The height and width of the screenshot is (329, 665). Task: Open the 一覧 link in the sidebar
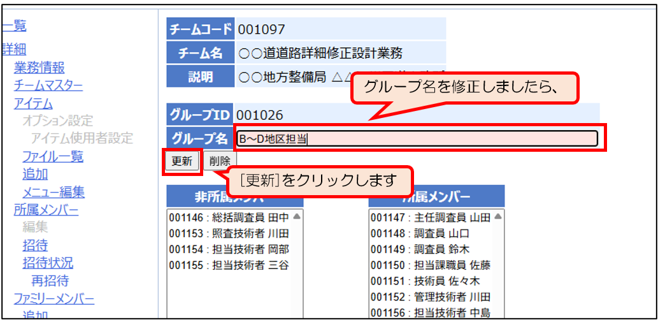coord(13,26)
